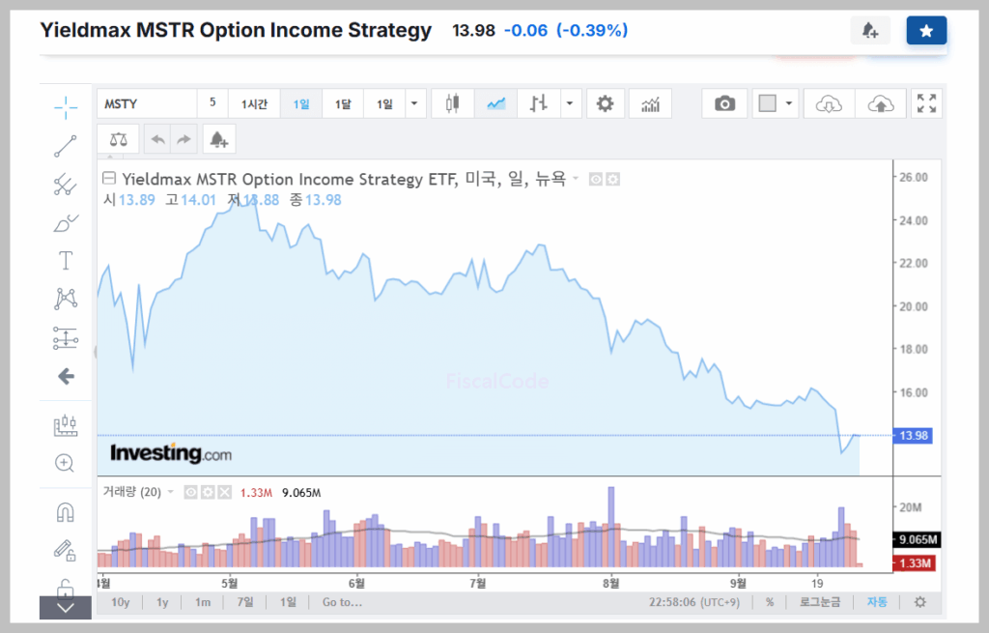Open the indicators chart icon
The image size is (989, 633).
coord(650,103)
